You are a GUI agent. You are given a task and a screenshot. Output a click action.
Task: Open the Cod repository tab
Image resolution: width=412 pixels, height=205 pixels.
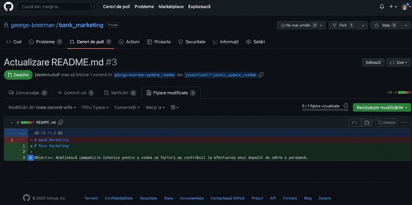coord(14,42)
